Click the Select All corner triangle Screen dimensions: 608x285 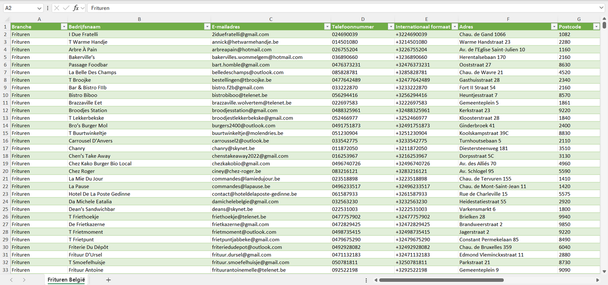click(7, 19)
